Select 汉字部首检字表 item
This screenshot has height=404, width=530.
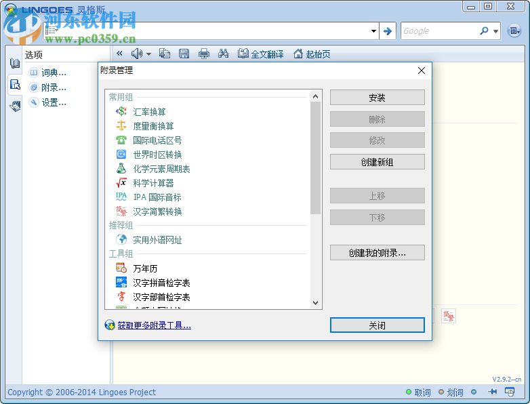(161, 297)
